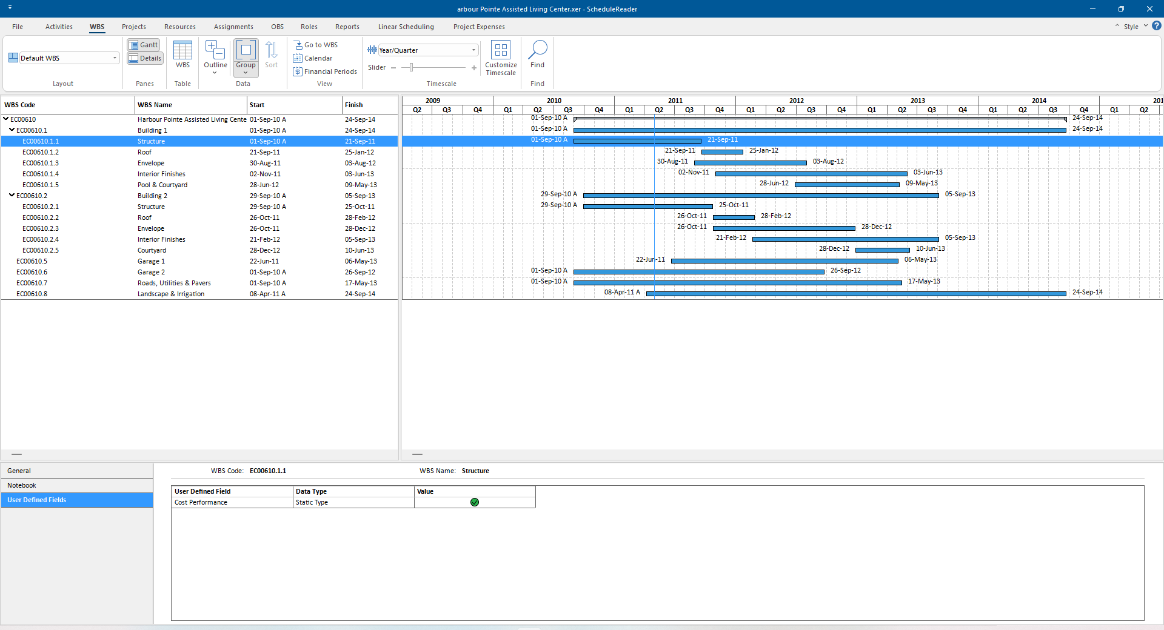Open Financial Periods
The width and height of the screenshot is (1164, 630).
[325, 71]
